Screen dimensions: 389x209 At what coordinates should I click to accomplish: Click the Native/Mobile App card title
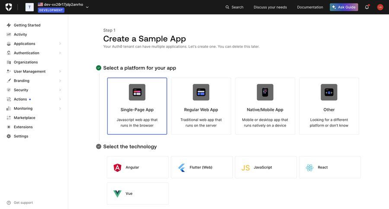[265, 110]
